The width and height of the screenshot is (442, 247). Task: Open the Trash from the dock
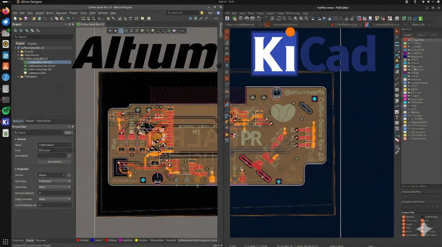tap(6, 133)
